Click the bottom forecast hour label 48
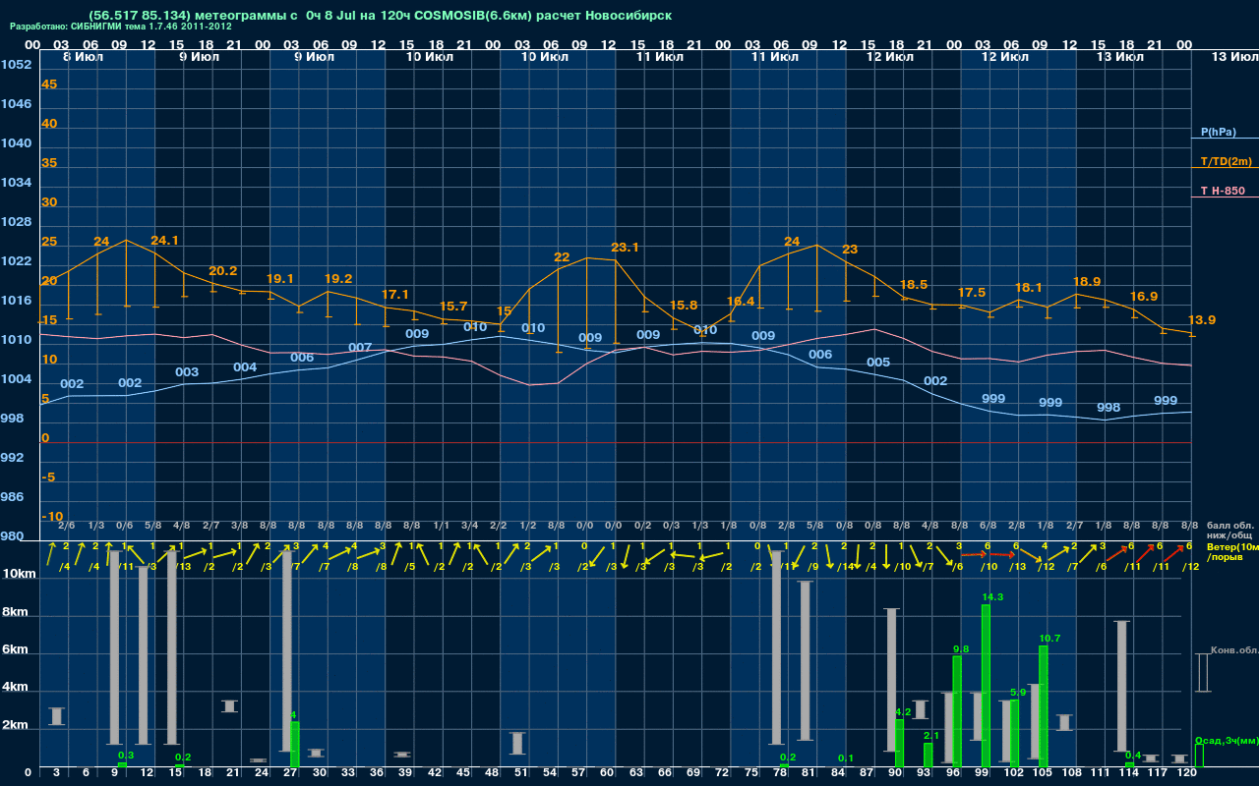The image size is (1259, 786). (492, 774)
